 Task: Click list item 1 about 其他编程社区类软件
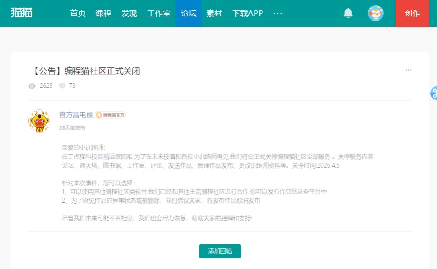pyautogui.click(x=194, y=191)
